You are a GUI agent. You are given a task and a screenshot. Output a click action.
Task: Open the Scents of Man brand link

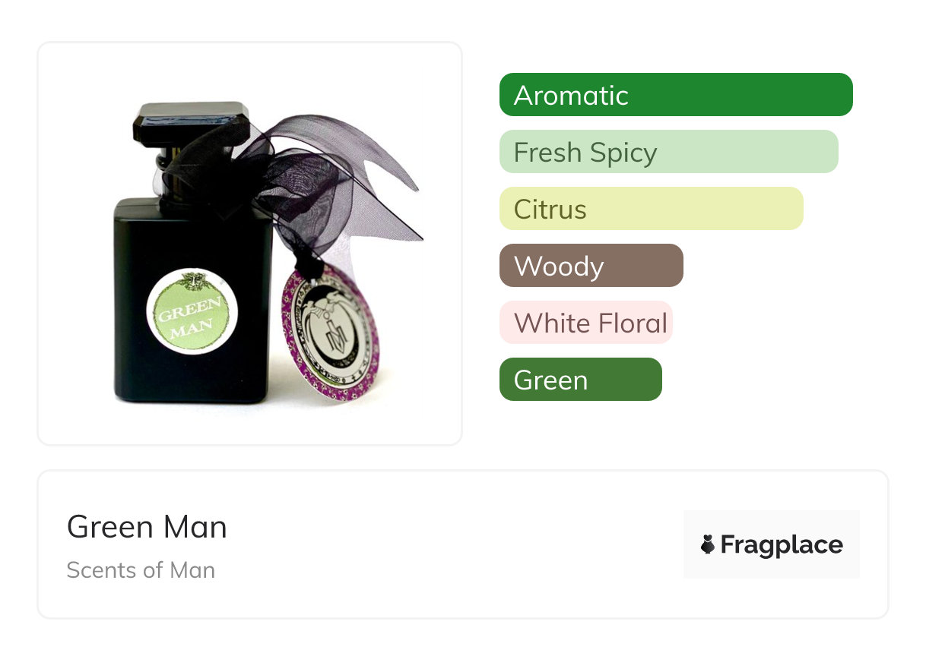[x=141, y=570]
